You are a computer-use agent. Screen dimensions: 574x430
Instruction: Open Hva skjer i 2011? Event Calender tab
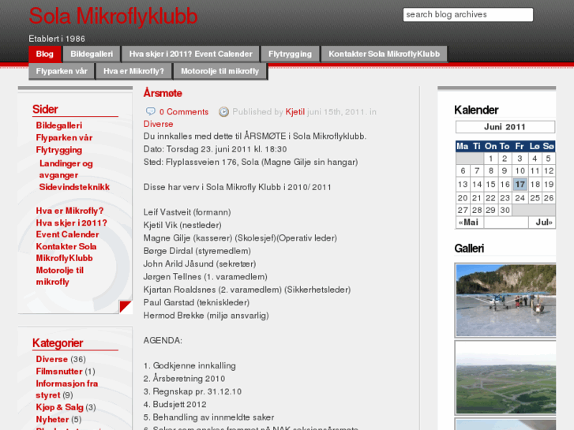click(191, 54)
